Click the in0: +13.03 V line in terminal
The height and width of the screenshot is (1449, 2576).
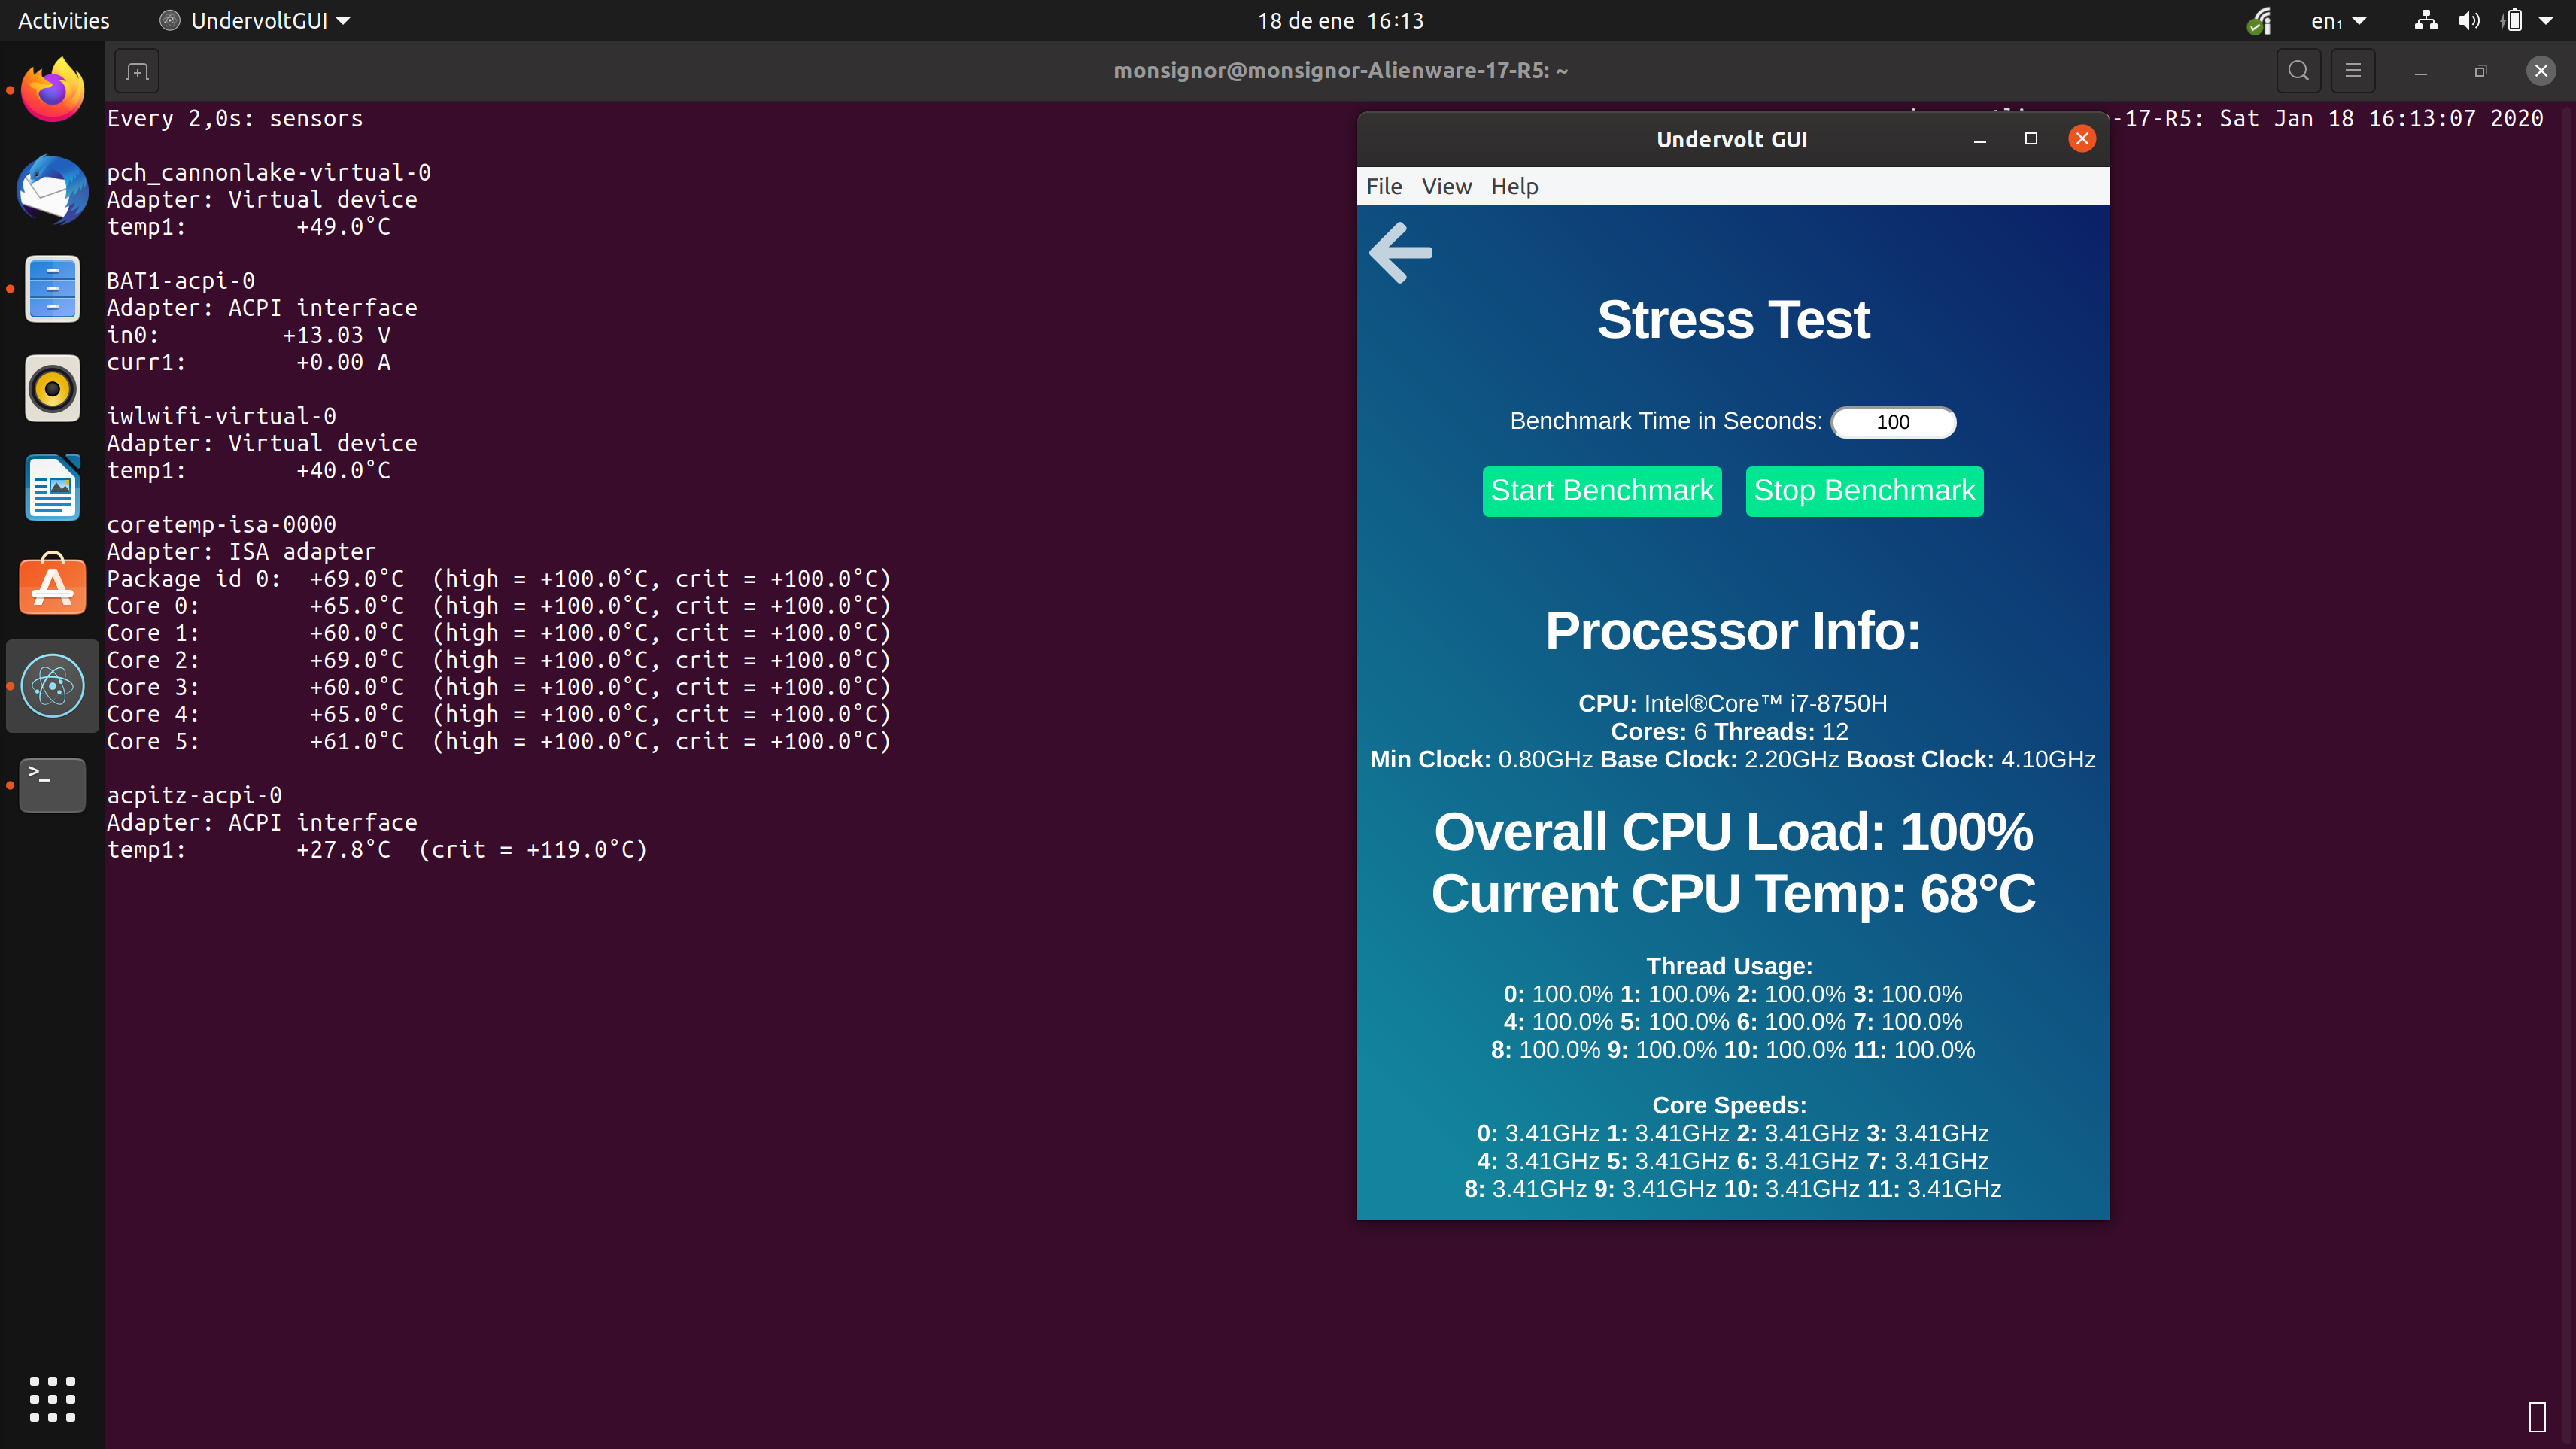(248, 335)
